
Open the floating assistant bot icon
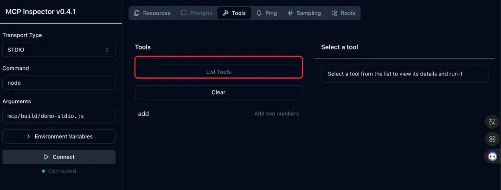coord(492,156)
